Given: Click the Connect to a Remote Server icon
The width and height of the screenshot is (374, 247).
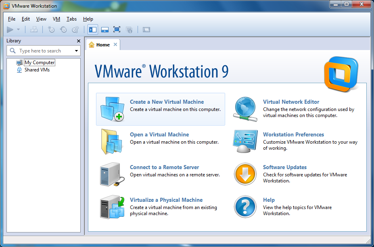Looking at the screenshot, I should point(110,174).
